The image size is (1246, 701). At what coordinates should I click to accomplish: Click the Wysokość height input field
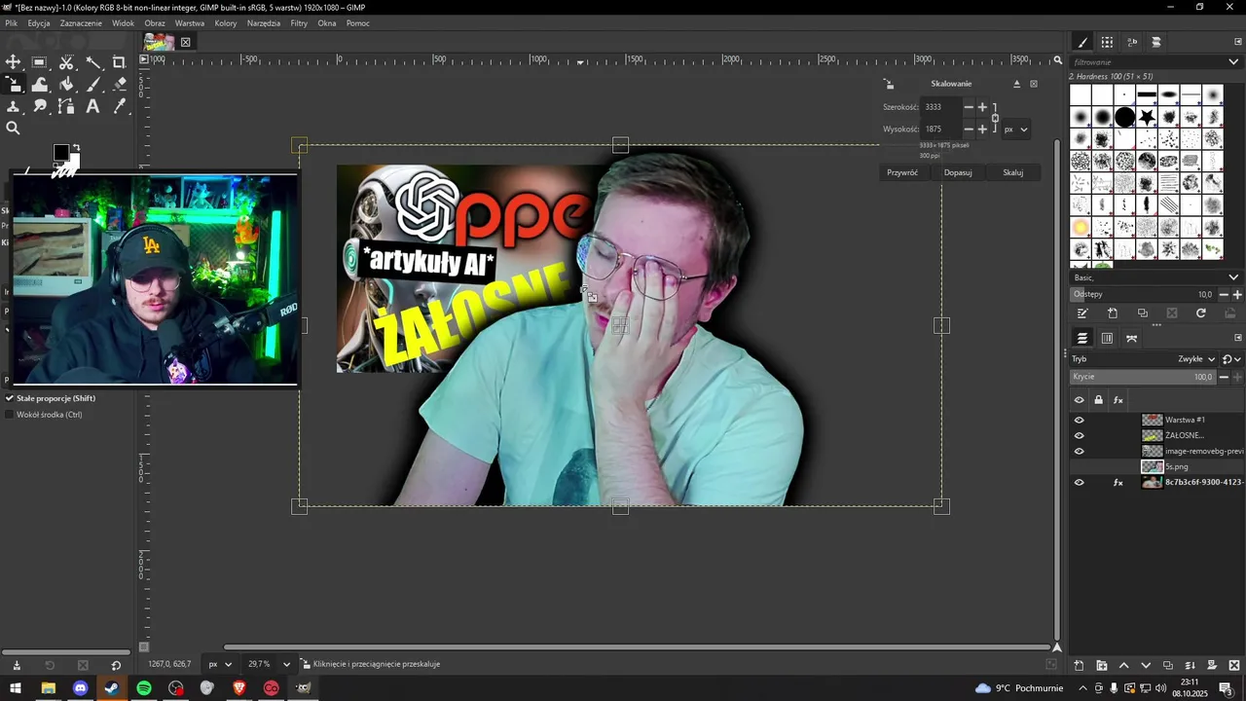click(x=941, y=129)
